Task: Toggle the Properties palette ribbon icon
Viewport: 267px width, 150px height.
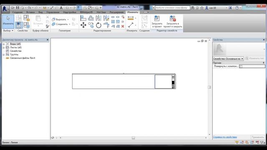Action: click(19, 25)
